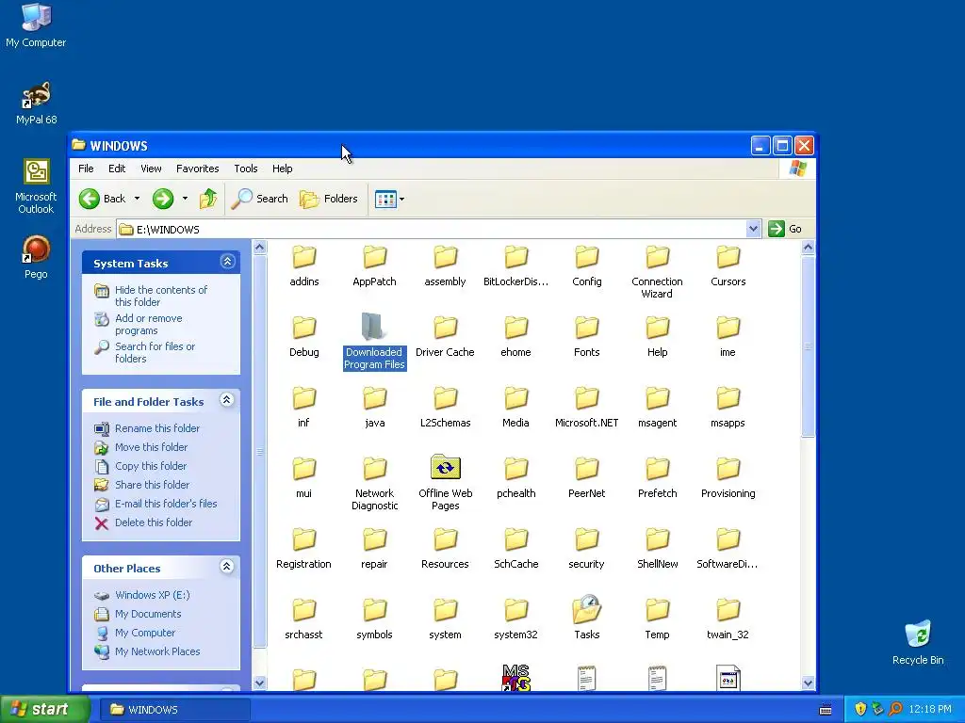The width and height of the screenshot is (965, 723).
Task: Click Rename this folder link
Action: click(157, 428)
